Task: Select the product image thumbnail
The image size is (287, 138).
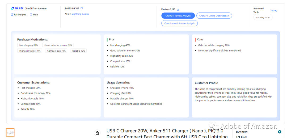Action: click(10, 132)
